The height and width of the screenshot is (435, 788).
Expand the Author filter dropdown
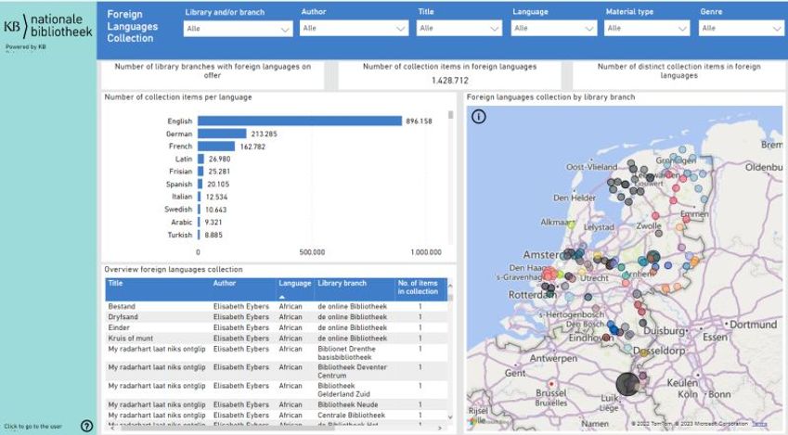pyautogui.click(x=354, y=29)
